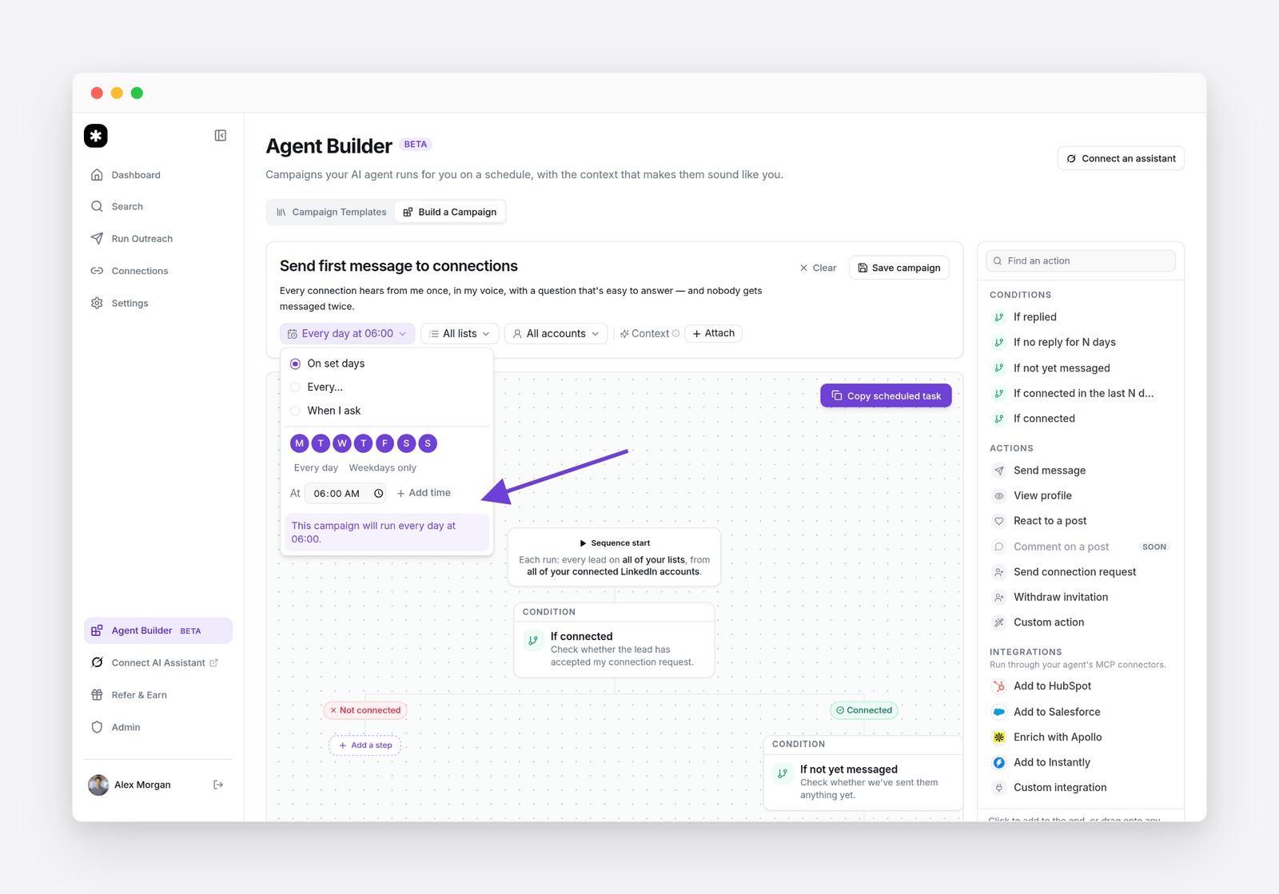
Task: Collapse the Every day at 06:00 dropdown
Action: point(347,334)
